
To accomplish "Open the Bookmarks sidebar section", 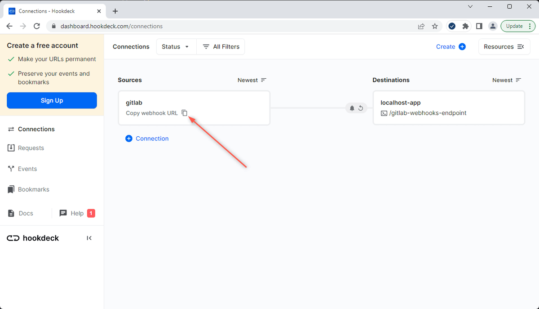I will [33, 189].
